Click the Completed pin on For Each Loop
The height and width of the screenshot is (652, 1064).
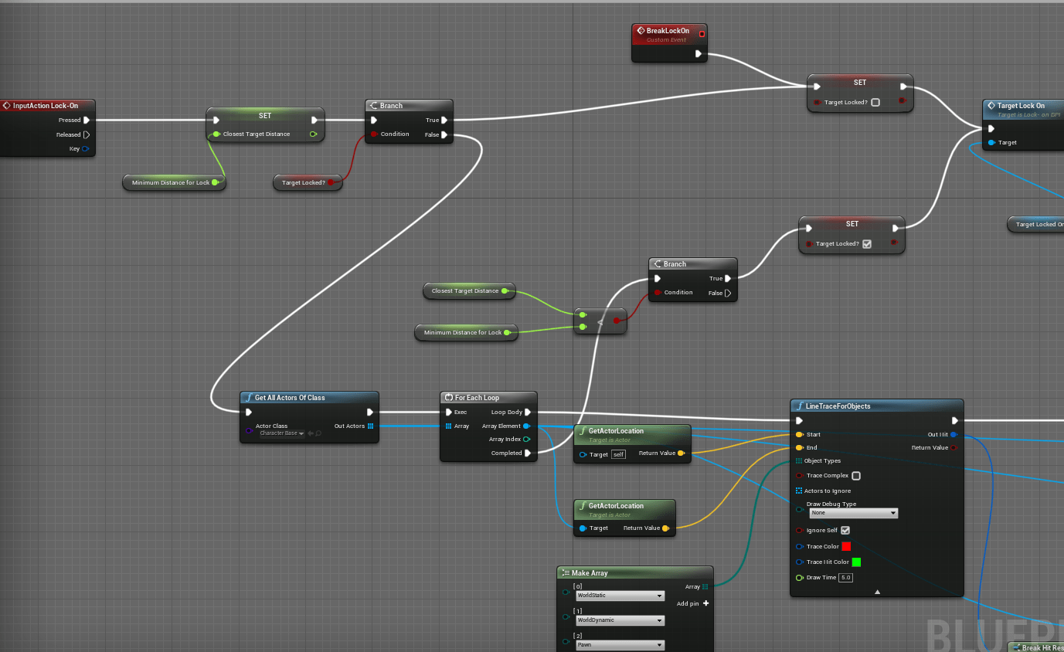click(528, 453)
